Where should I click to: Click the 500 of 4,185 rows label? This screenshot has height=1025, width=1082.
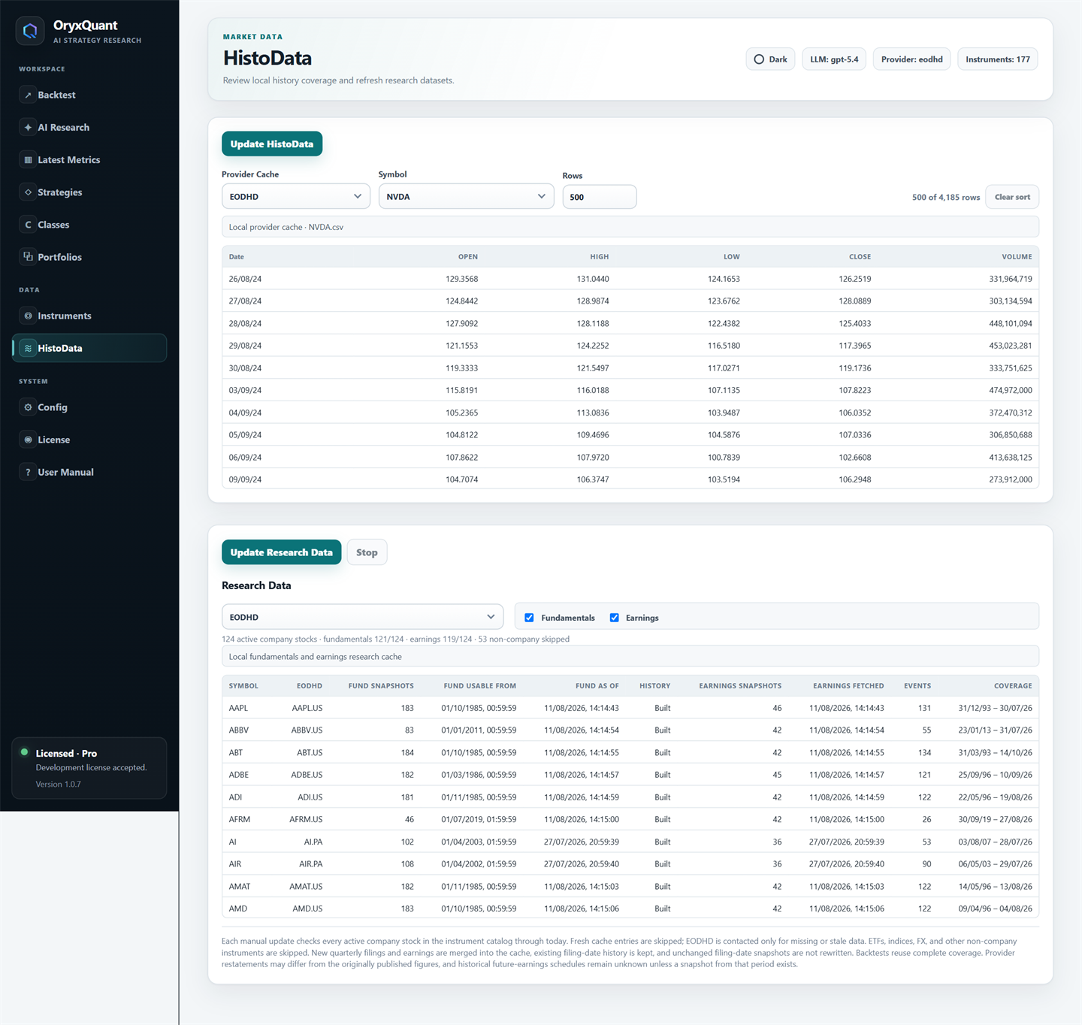(946, 198)
